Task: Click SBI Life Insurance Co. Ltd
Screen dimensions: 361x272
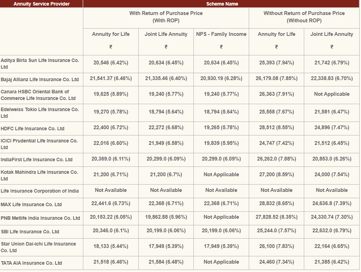Action: [30, 232]
